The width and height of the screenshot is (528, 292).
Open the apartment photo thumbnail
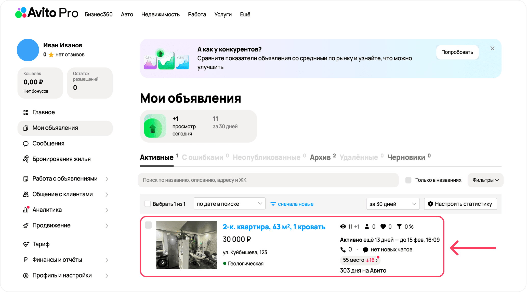[187, 245]
